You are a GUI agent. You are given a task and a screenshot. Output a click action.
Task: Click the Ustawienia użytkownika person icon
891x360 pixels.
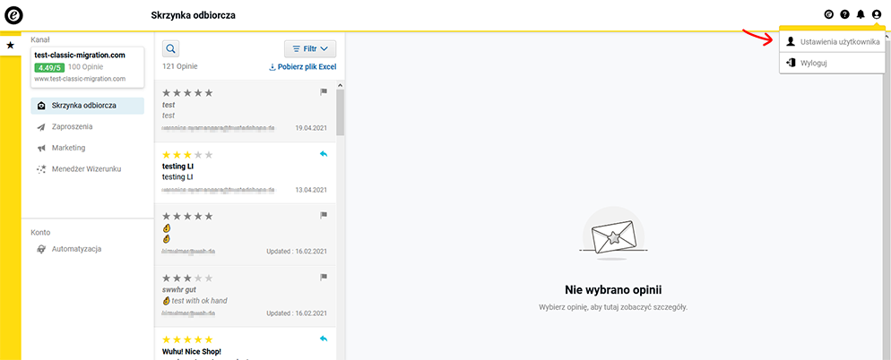(x=791, y=41)
